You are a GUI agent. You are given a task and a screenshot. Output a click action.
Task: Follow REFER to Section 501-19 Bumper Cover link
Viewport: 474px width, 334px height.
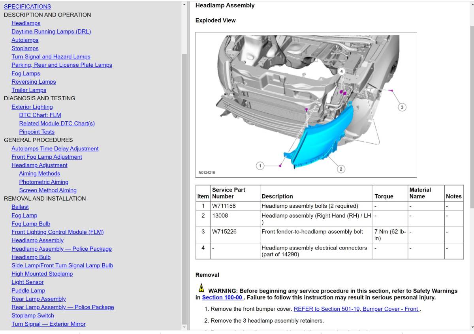tap(356, 309)
